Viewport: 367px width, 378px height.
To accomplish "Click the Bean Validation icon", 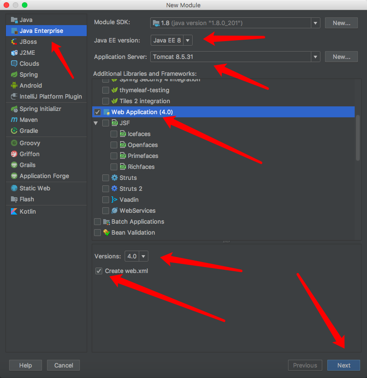I will click(106, 232).
